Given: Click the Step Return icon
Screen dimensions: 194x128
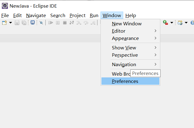Looking at the screenshot, I should pyautogui.click(x=93, y=23).
